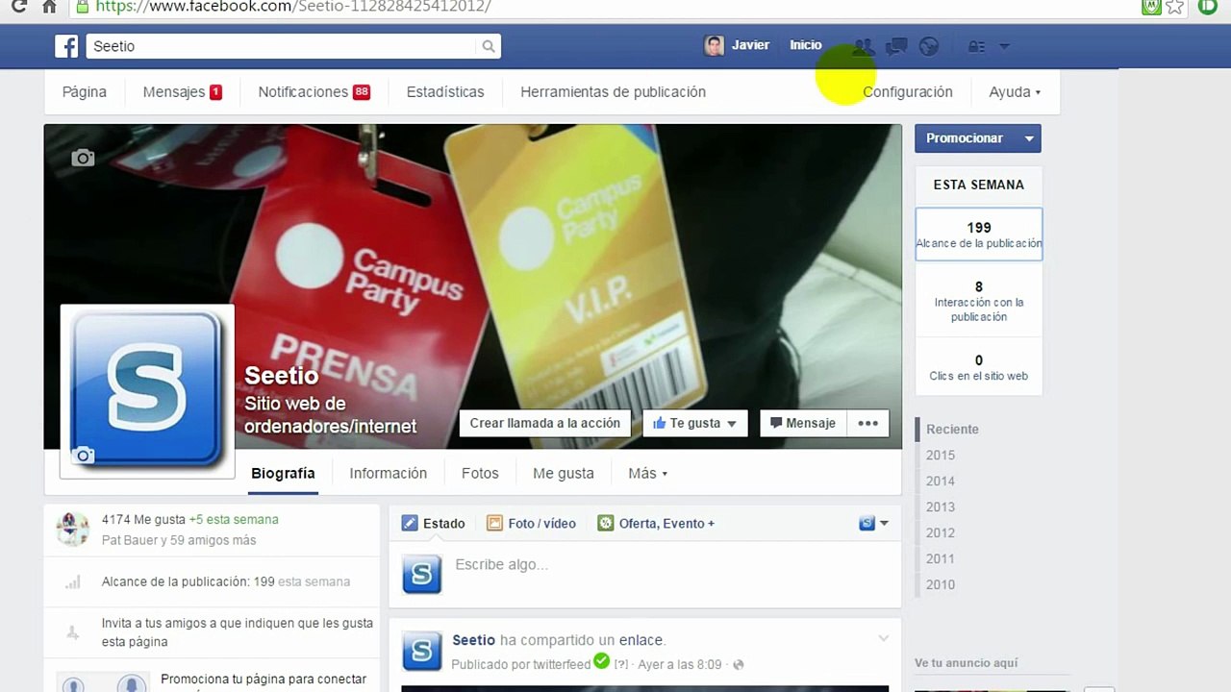Jump to Reciente in the timeline
This screenshot has height=692, width=1231.
pyautogui.click(x=952, y=429)
